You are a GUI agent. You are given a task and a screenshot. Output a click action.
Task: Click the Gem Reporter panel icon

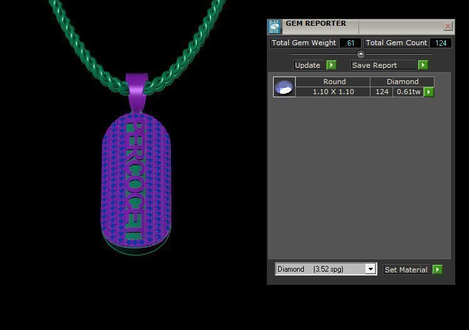274,27
